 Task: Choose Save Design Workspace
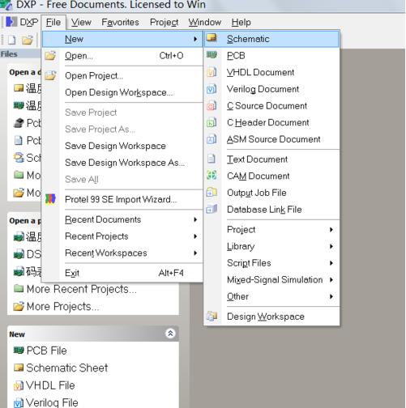click(123, 146)
